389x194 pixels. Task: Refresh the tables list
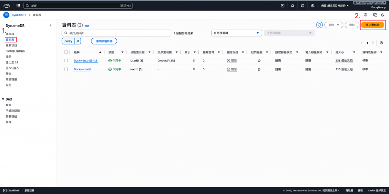point(319,25)
